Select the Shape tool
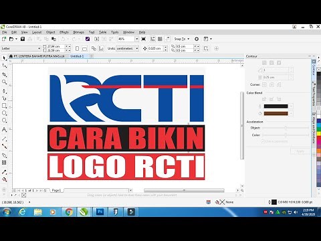Screen dimensions: 321x241 pos(4,66)
